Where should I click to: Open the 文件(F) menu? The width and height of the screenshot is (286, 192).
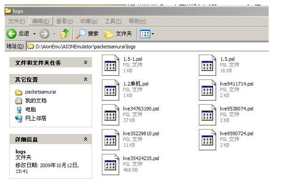point(17,21)
